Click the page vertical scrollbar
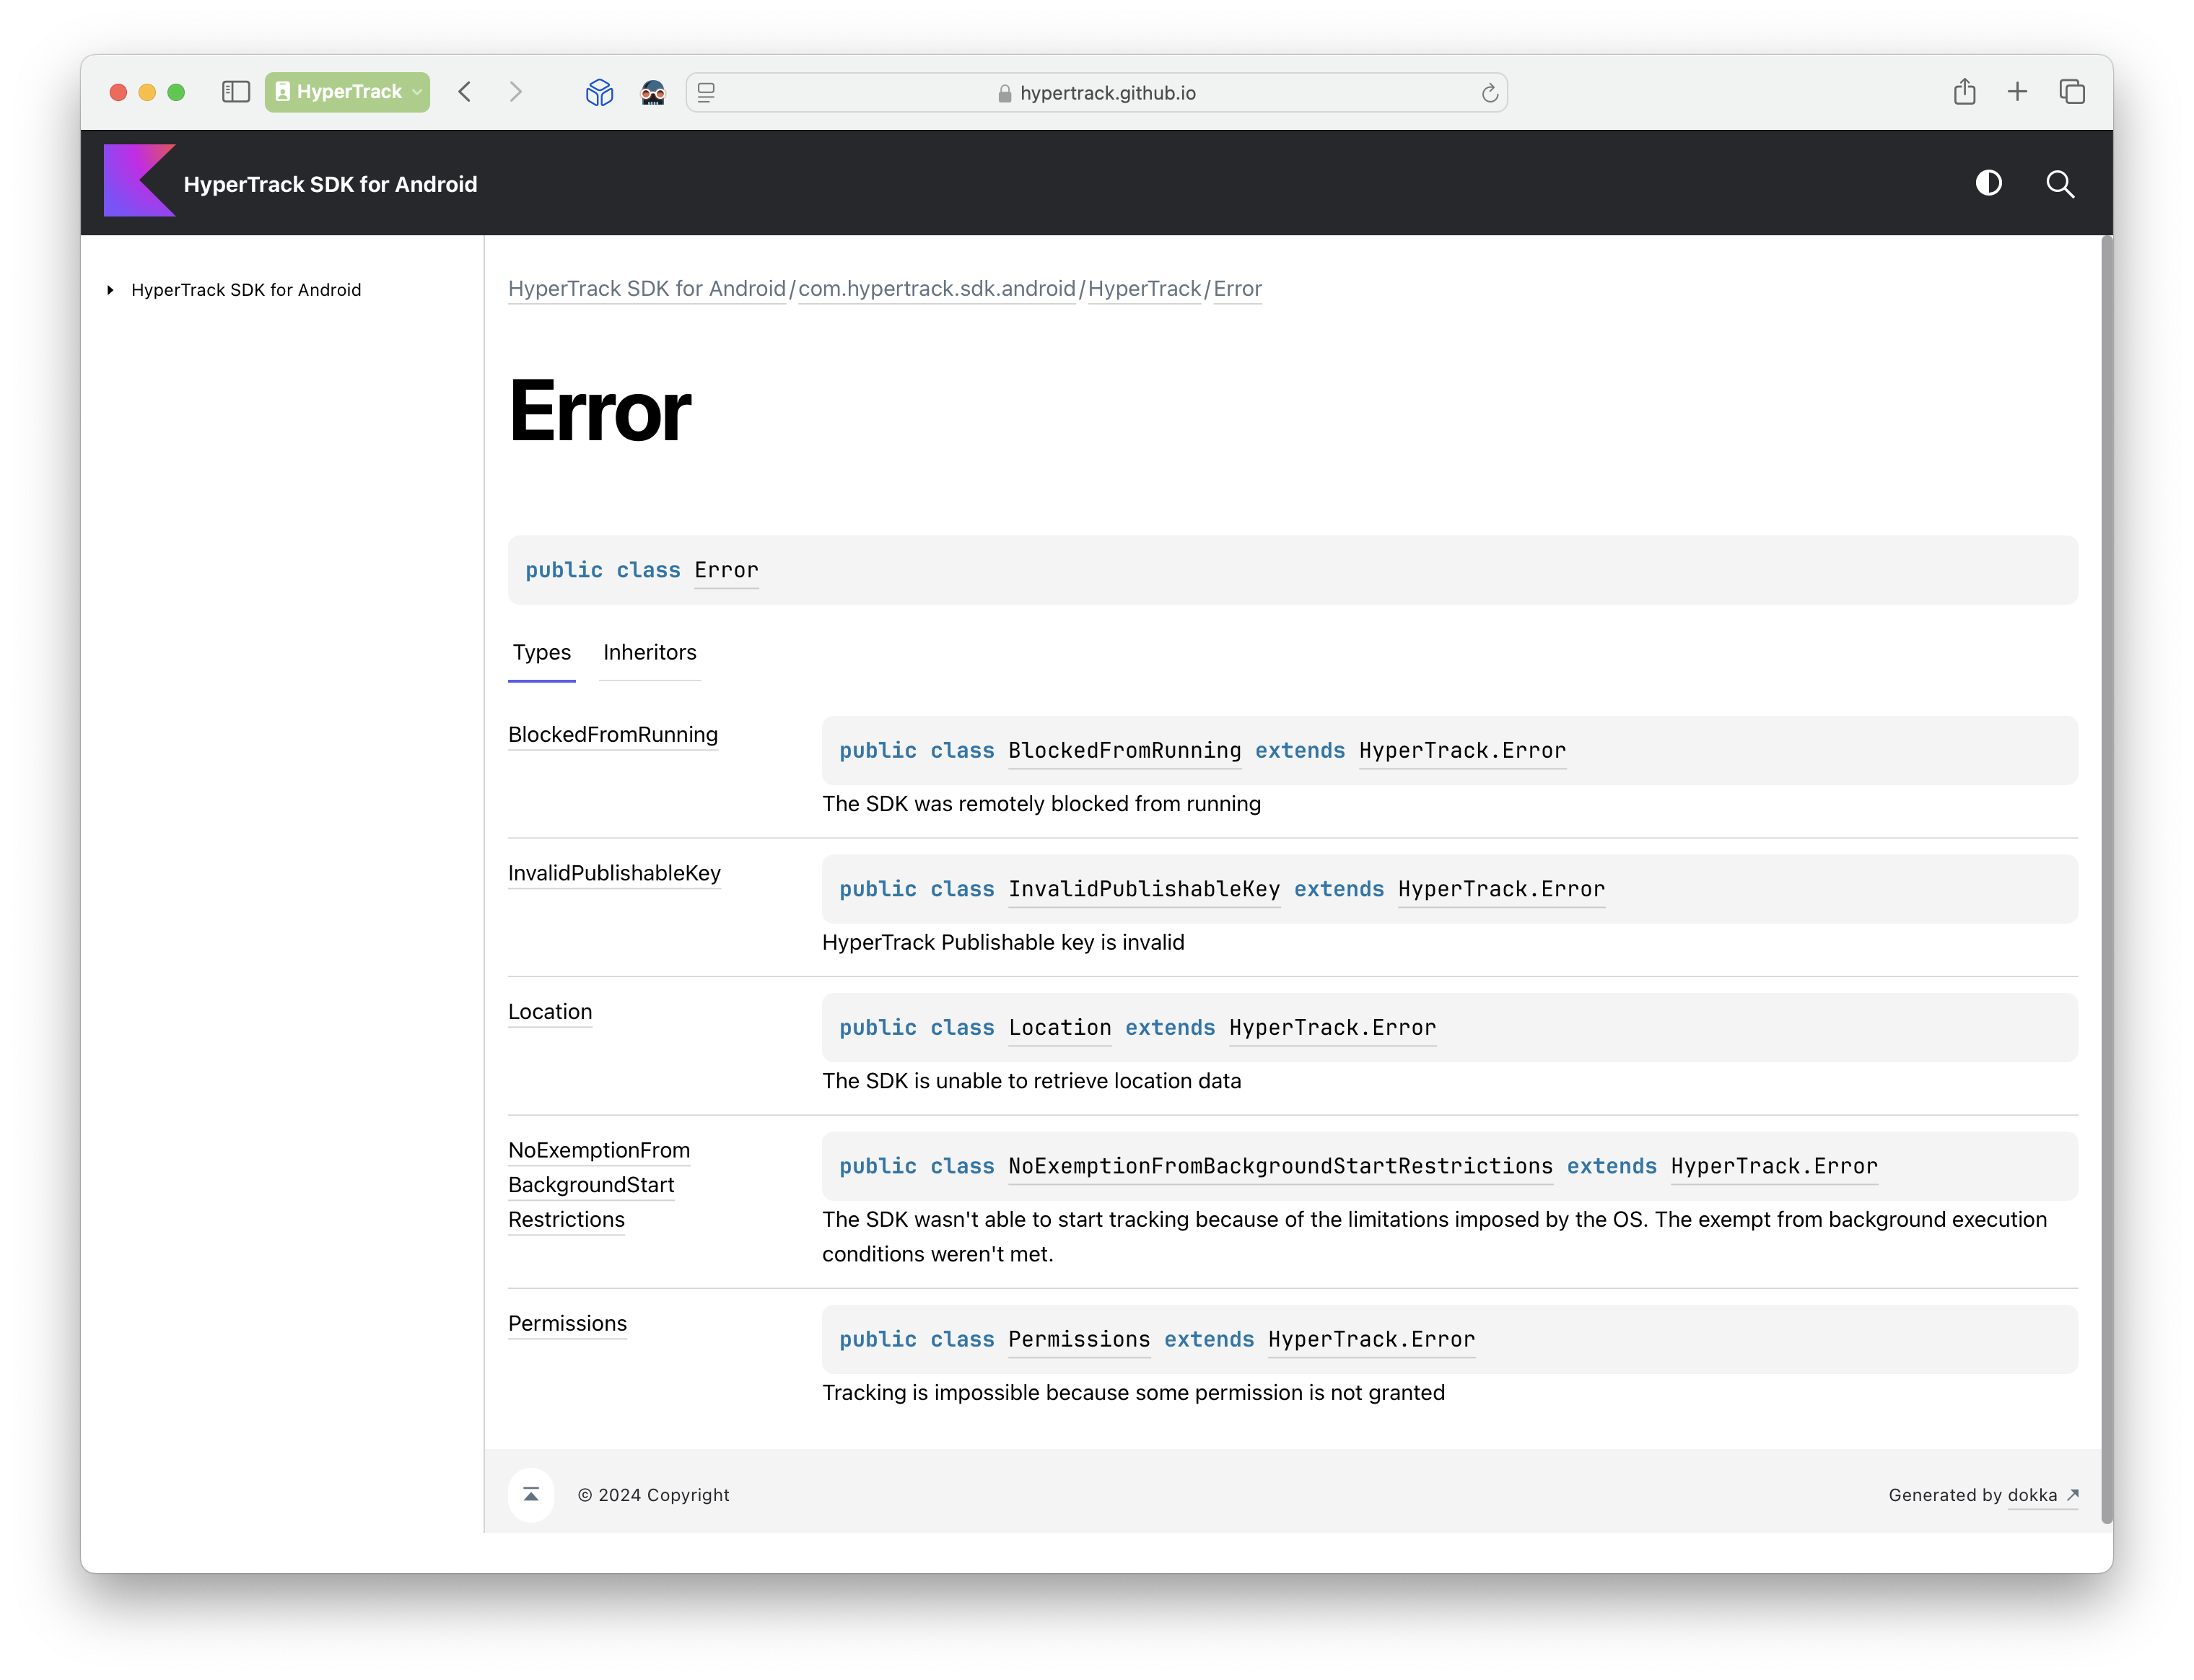Image resolution: width=2194 pixels, height=1680 pixels. [2106, 880]
